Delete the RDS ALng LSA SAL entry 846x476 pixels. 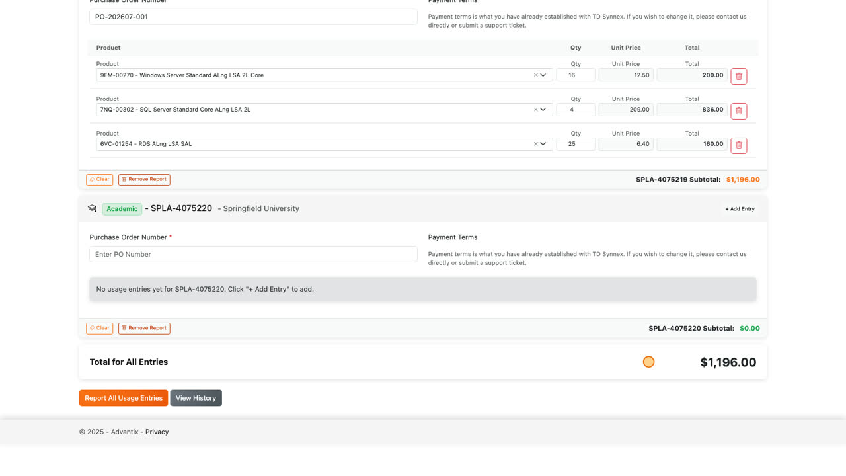[739, 145]
